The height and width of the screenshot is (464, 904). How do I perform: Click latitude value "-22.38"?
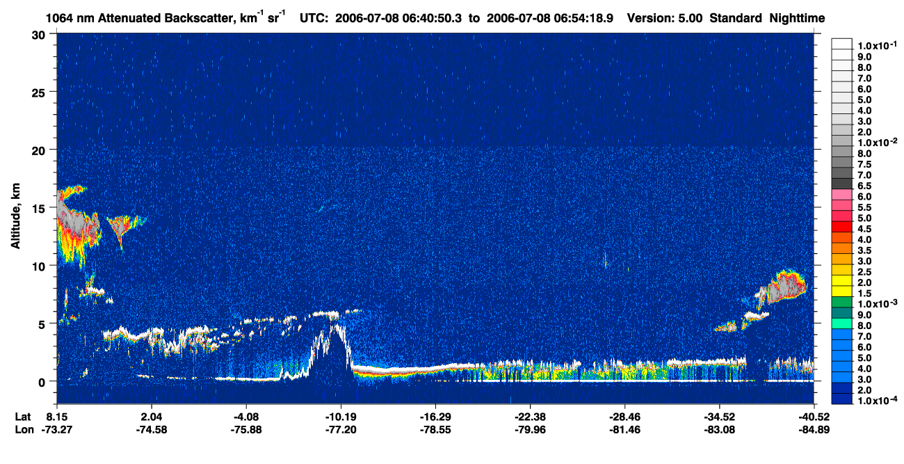point(530,417)
